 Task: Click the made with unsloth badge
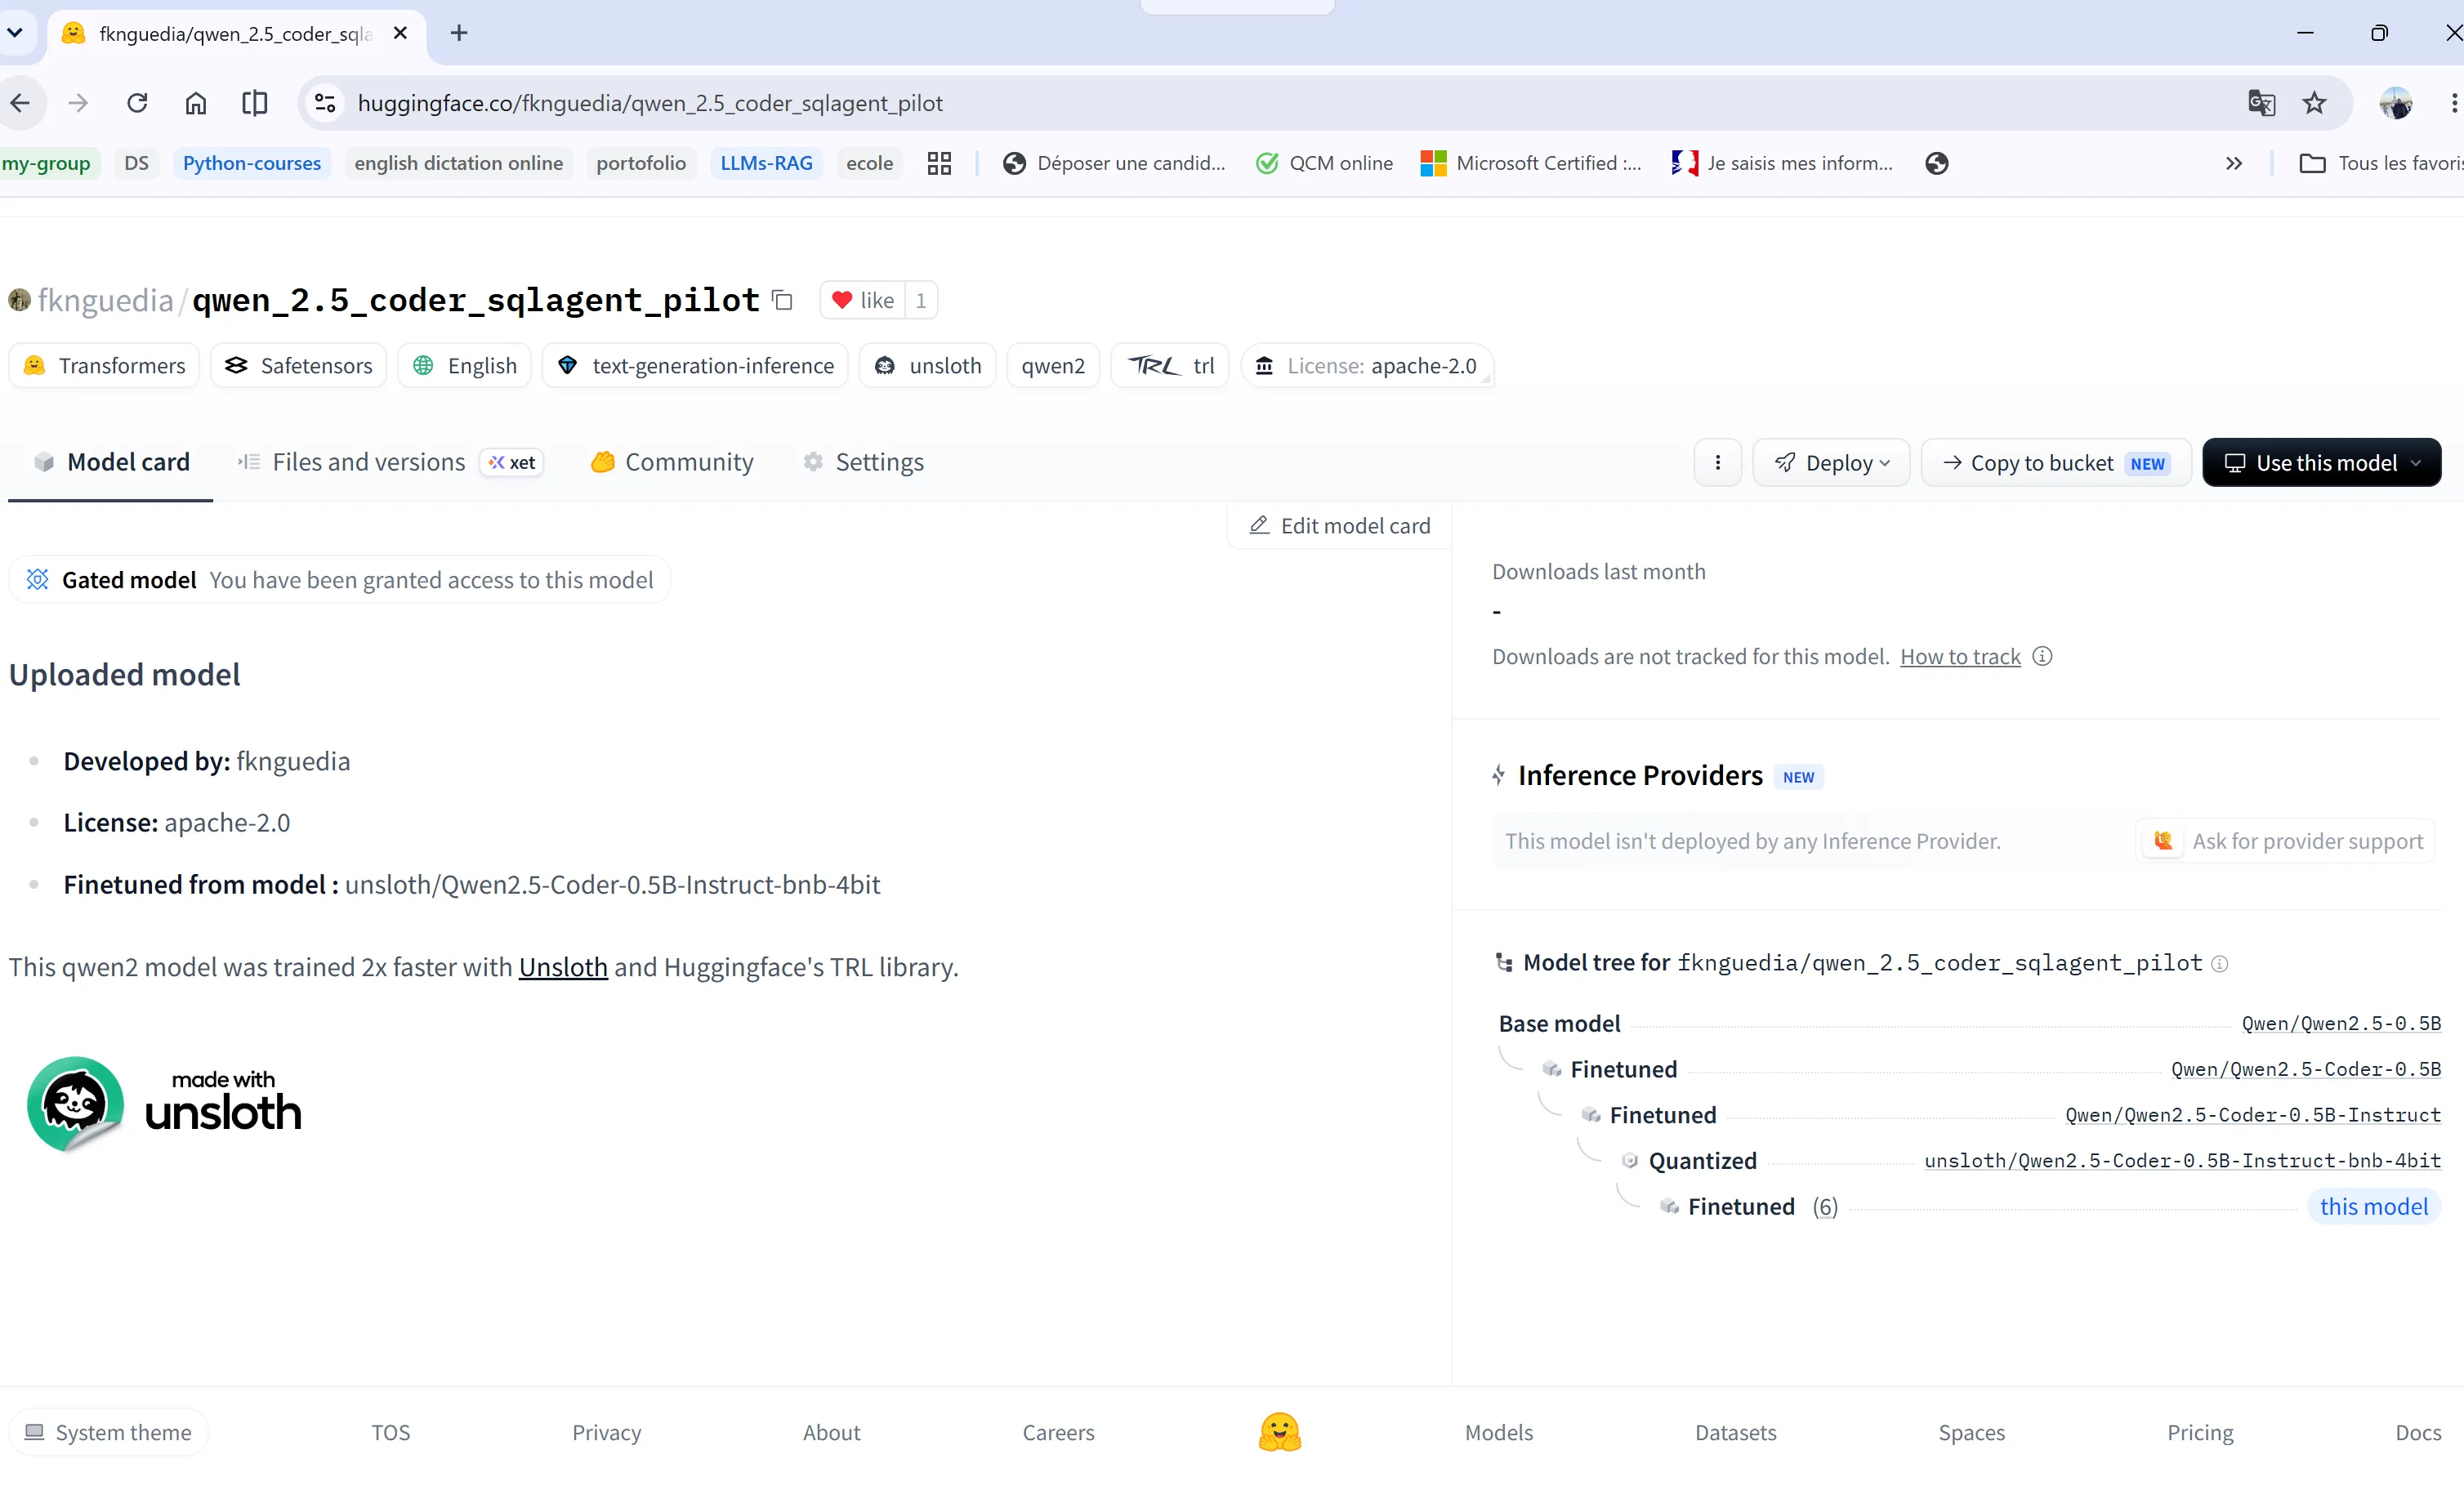coord(165,1104)
